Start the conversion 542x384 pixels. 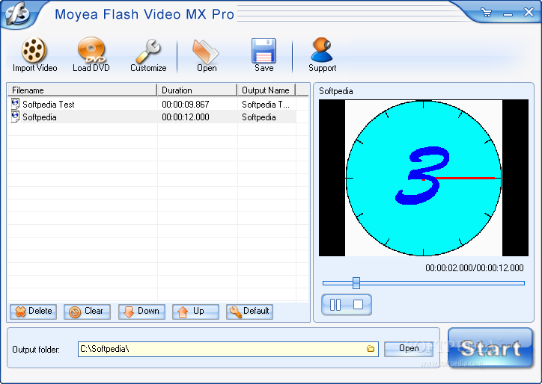(x=490, y=348)
